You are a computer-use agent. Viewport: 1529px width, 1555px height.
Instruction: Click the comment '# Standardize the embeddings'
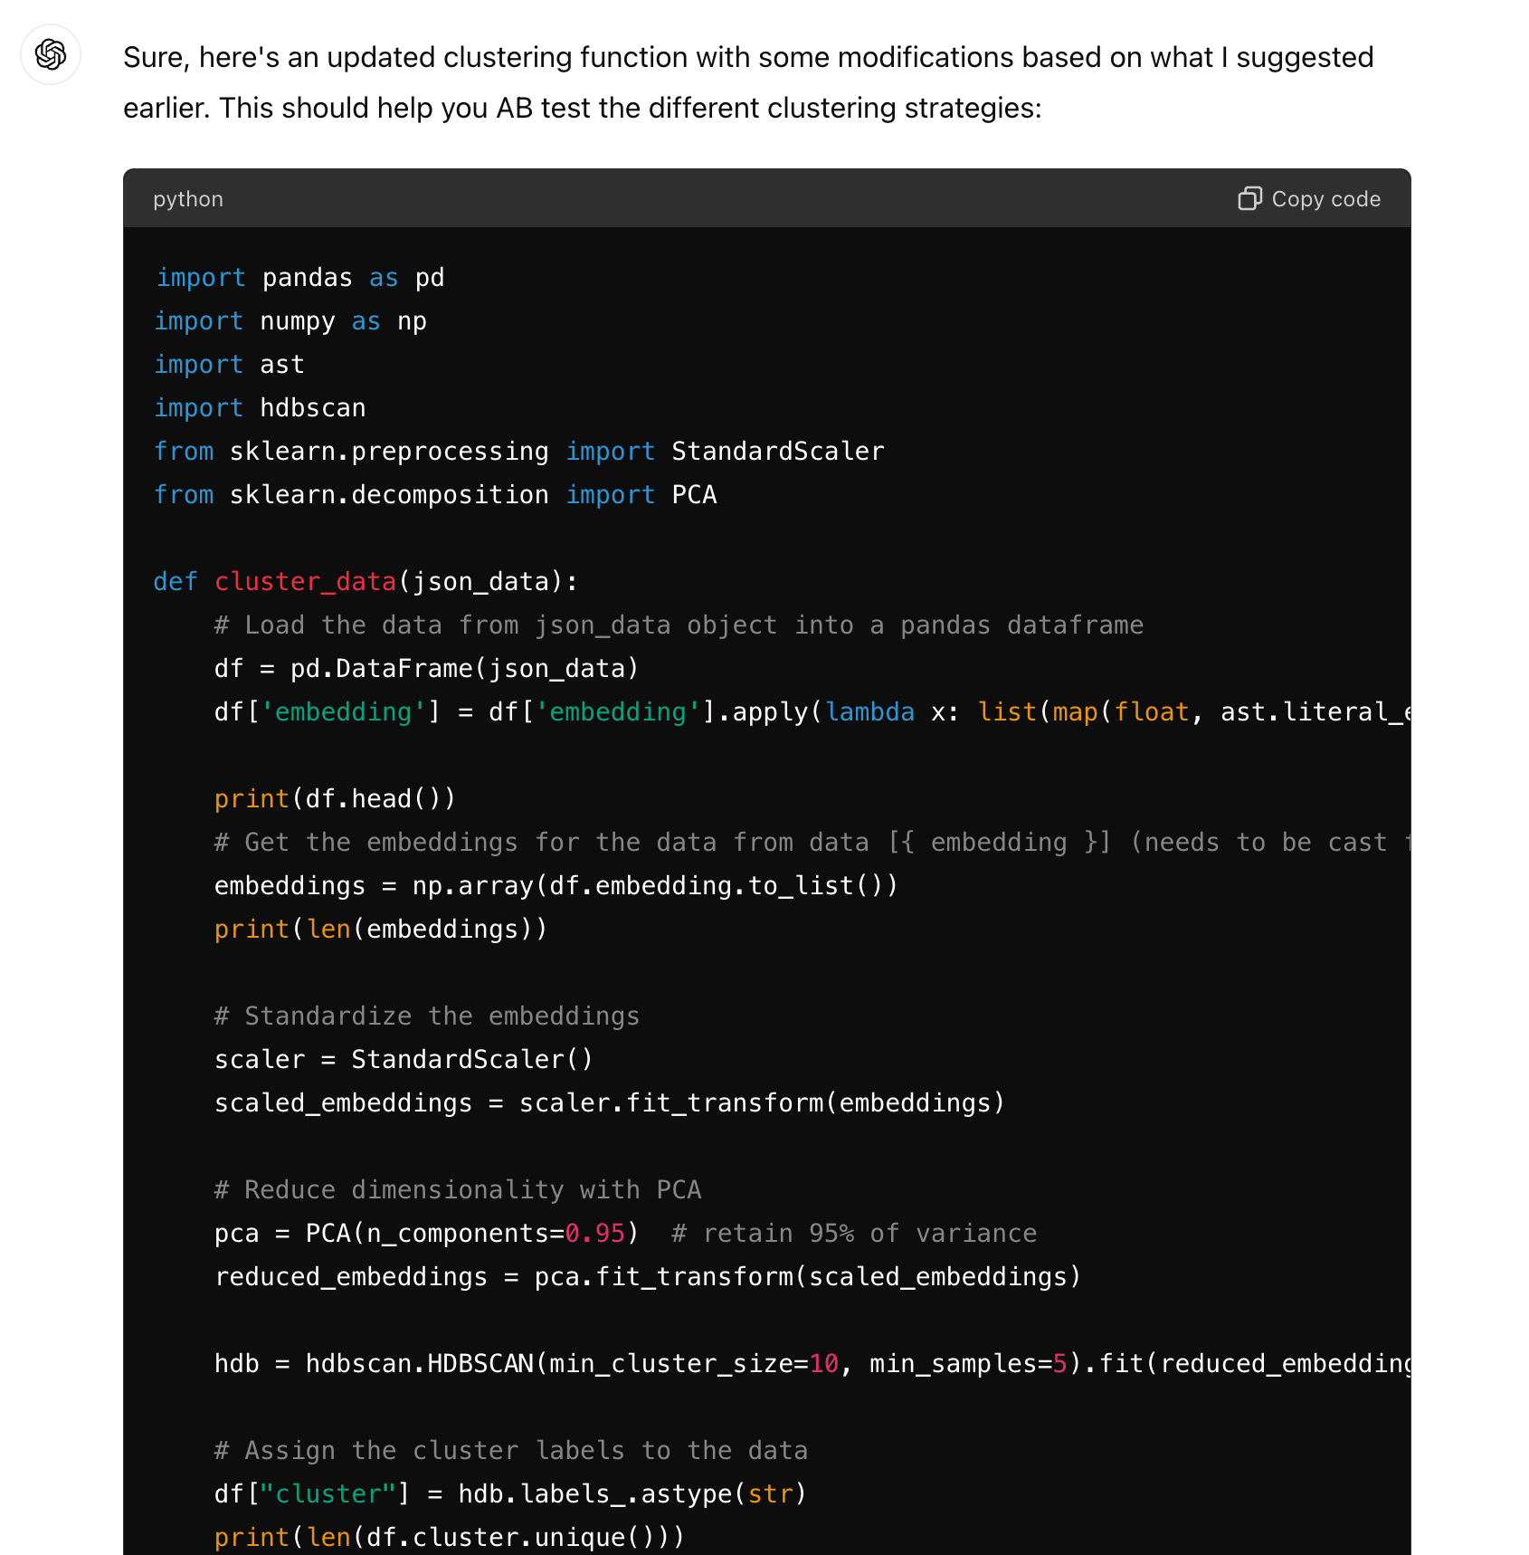pyautogui.click(x=427, y=1016)
